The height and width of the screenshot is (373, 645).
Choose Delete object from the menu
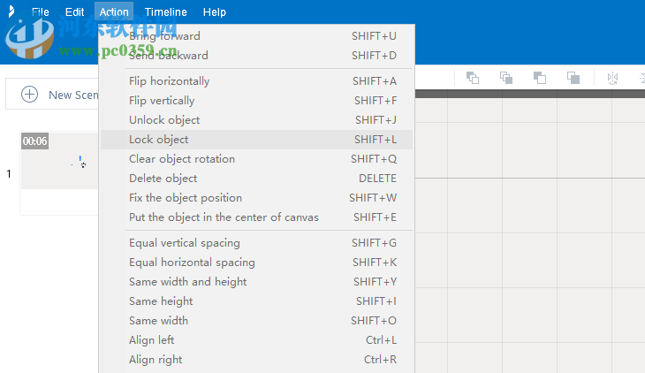(x=163, y=179)
